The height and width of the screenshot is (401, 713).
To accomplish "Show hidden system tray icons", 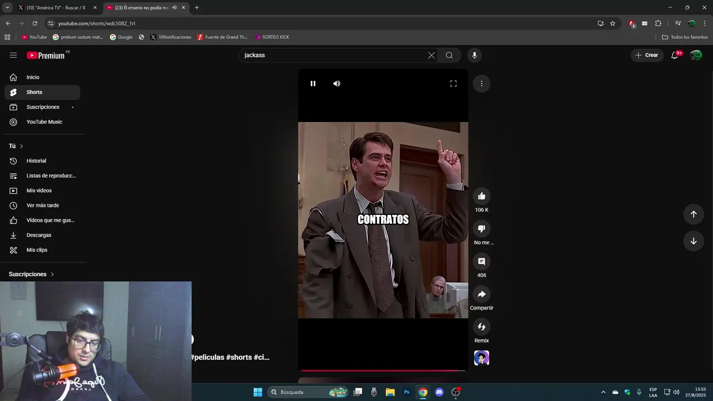I will [x=603, y=392].
